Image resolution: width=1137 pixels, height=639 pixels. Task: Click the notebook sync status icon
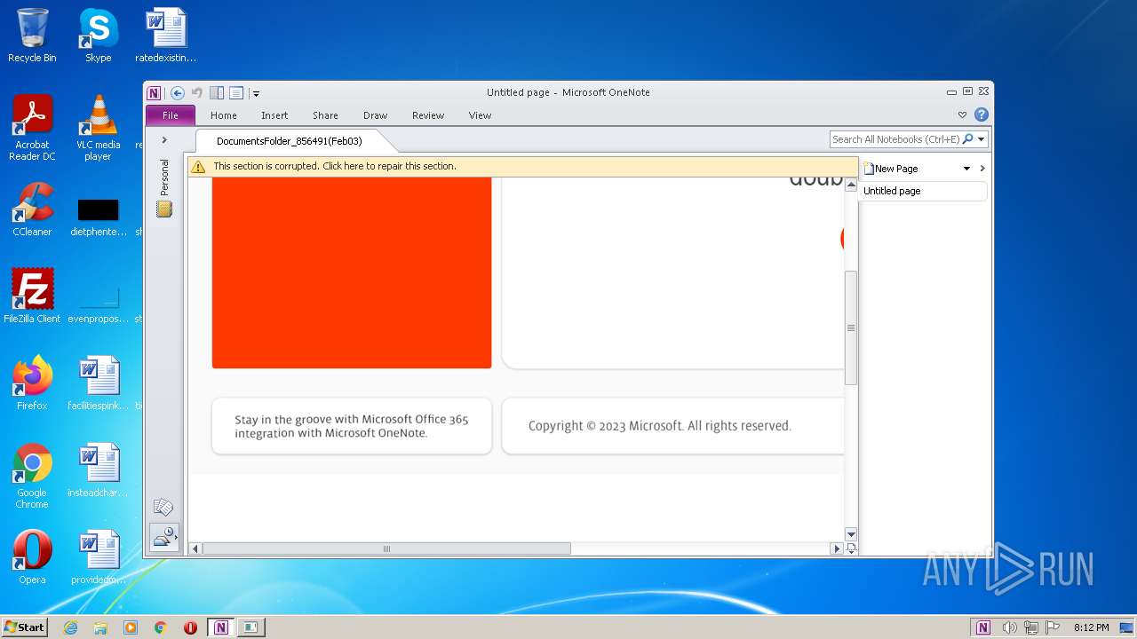[164, 538]
